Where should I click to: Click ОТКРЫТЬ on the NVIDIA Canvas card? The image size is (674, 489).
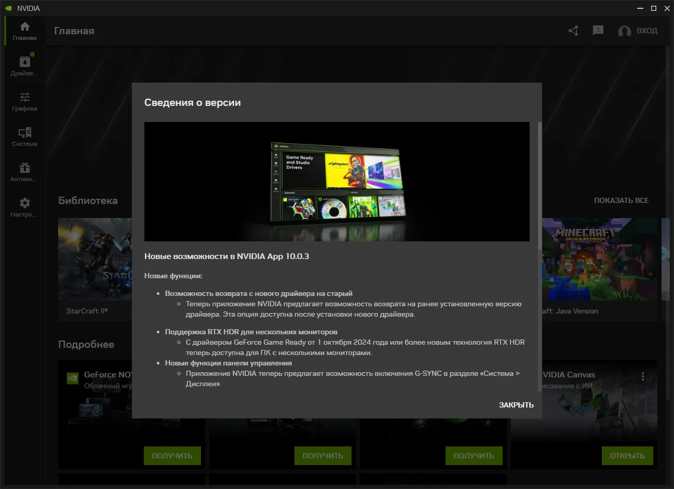pos(627,456)
